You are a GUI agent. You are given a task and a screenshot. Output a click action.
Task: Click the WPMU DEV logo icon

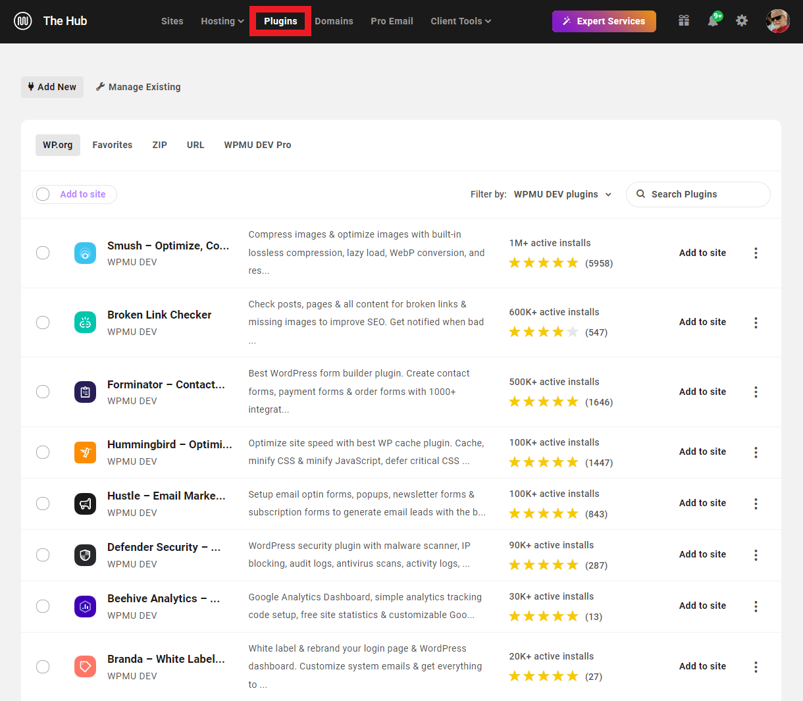(23, 21)
